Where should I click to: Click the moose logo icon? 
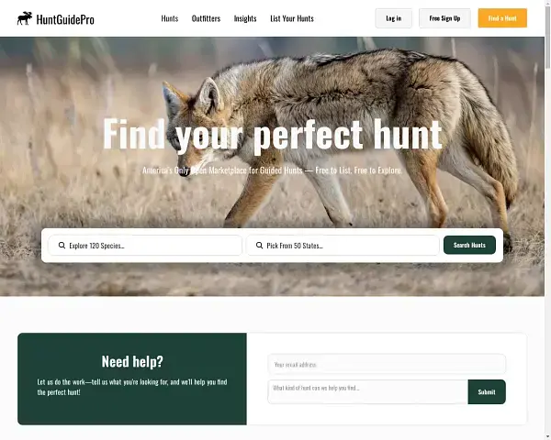25,18
